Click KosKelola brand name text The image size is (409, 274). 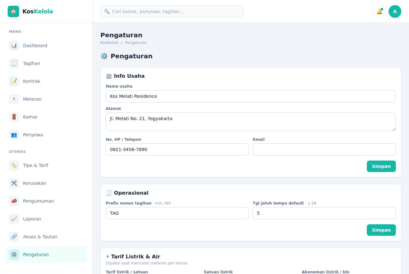(x=38, y=11)
